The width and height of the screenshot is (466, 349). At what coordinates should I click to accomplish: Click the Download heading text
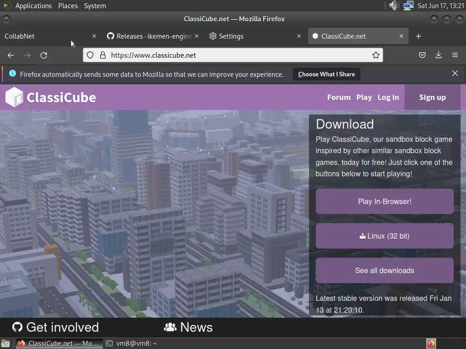click(345, 124)
